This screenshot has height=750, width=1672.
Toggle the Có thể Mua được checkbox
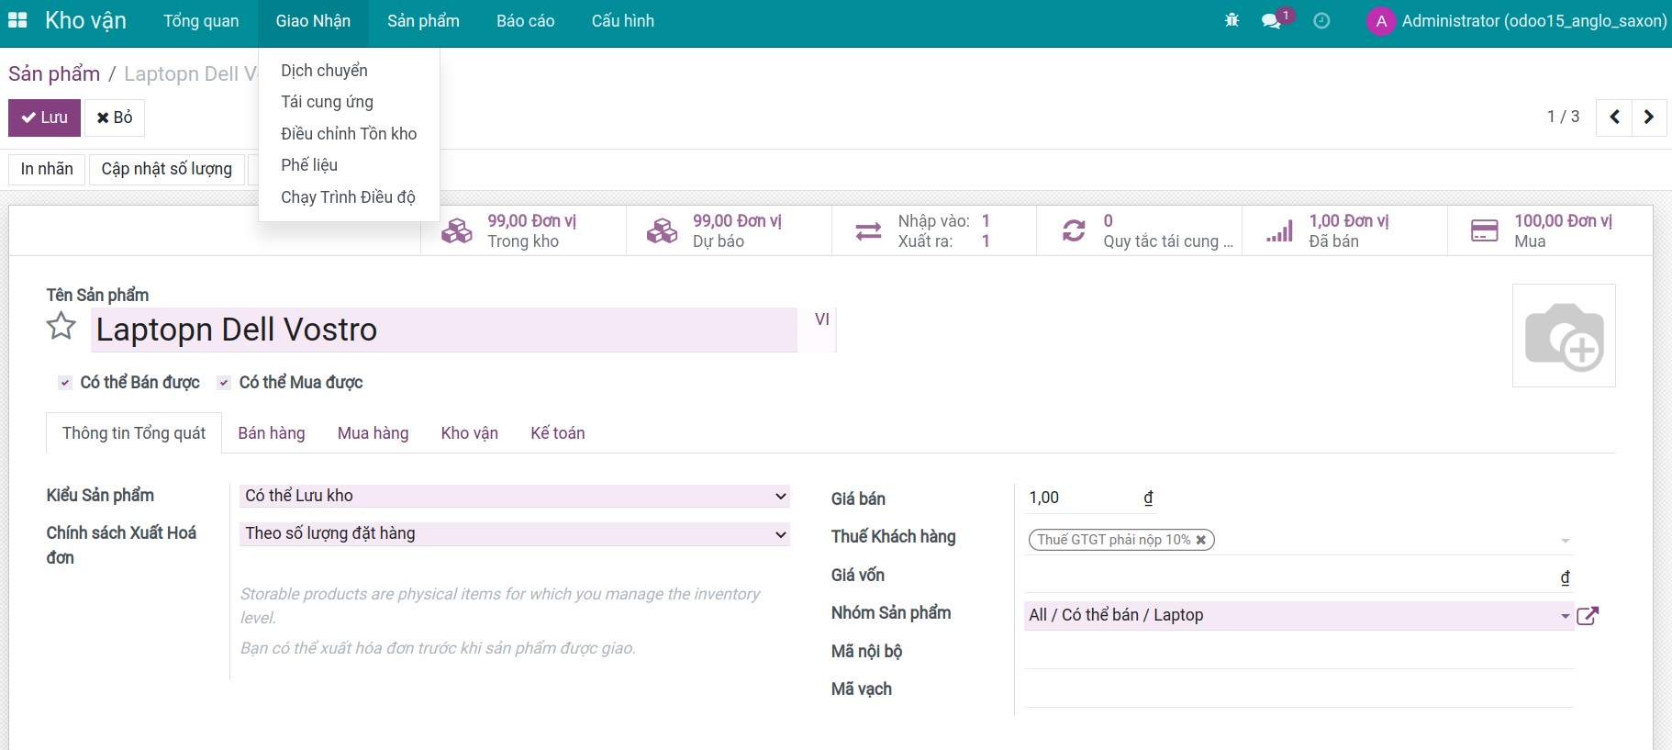pos(224,383)
